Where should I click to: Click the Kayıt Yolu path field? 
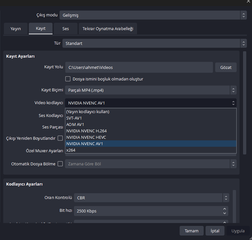pos(139,68)
